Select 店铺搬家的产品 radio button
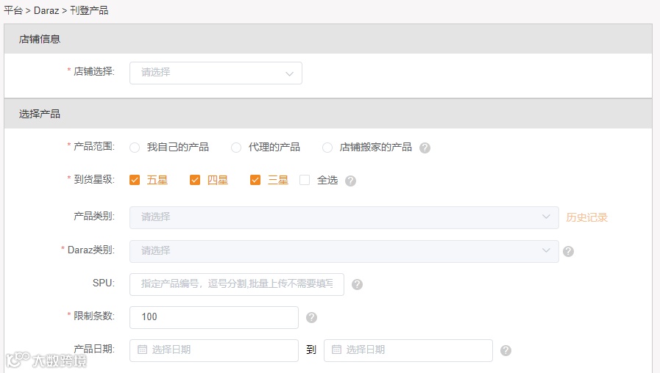 point(327,148)
